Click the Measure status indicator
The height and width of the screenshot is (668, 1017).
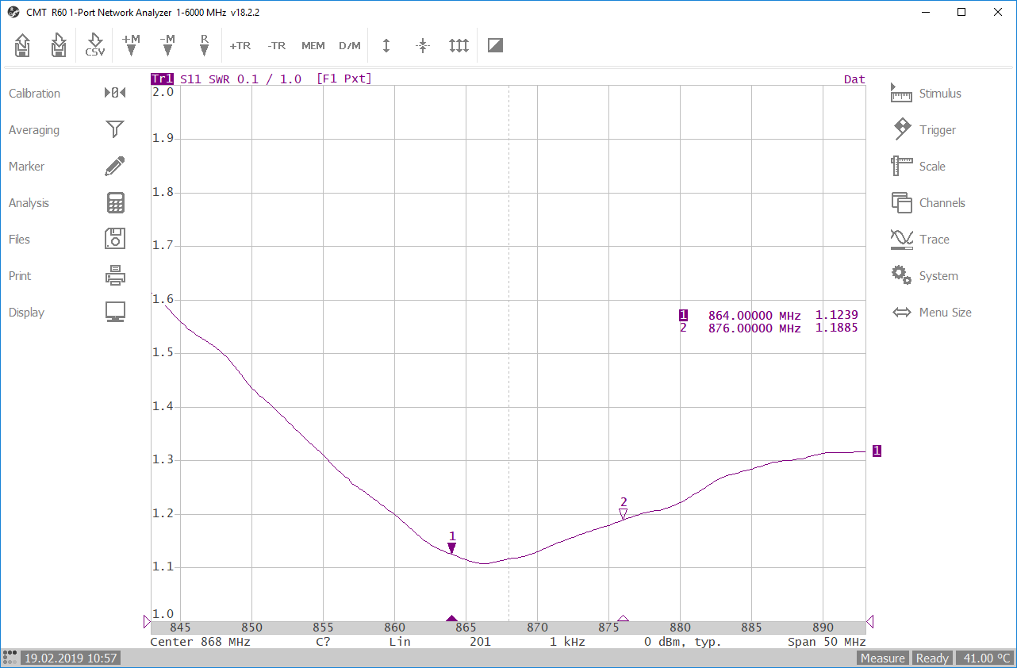click(x=883, y=658)
